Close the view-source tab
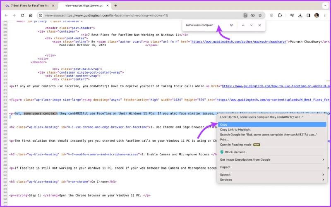Viewport: 331px width, 207px height. (x=108, y=6)
